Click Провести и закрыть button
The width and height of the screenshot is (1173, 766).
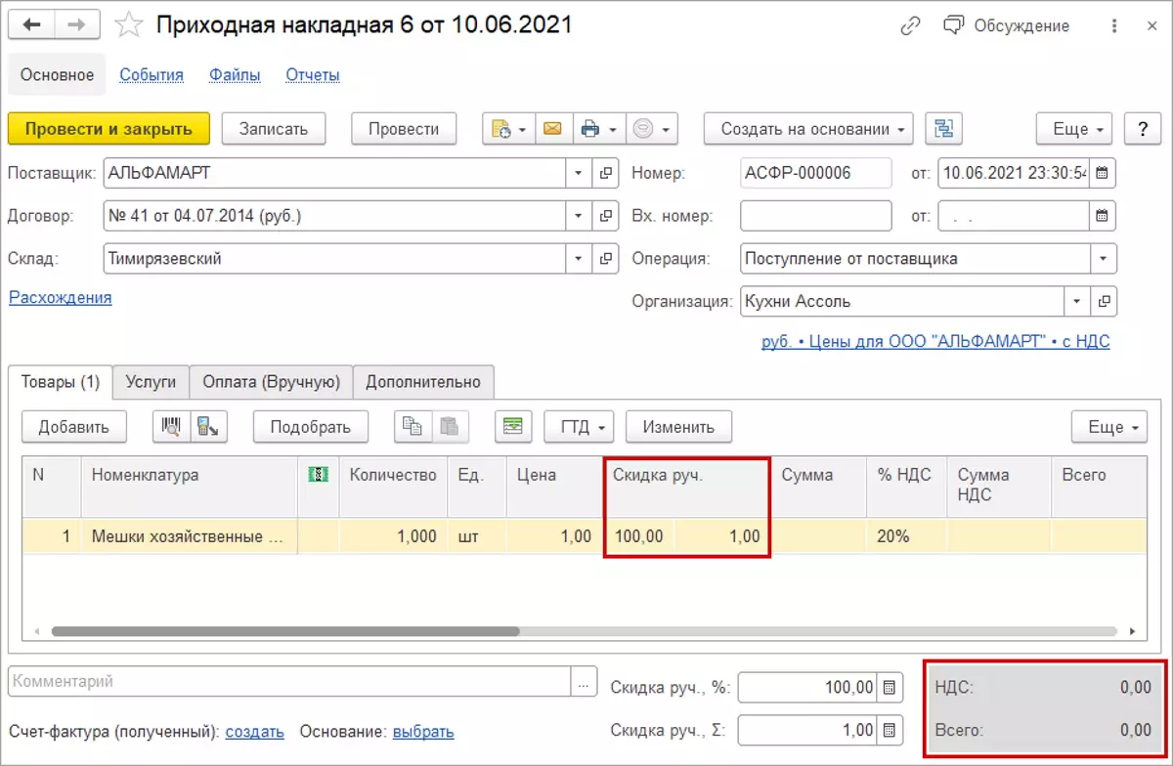click(x=109, y=128)
